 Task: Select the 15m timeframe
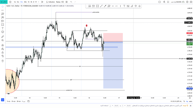[22, 2]
